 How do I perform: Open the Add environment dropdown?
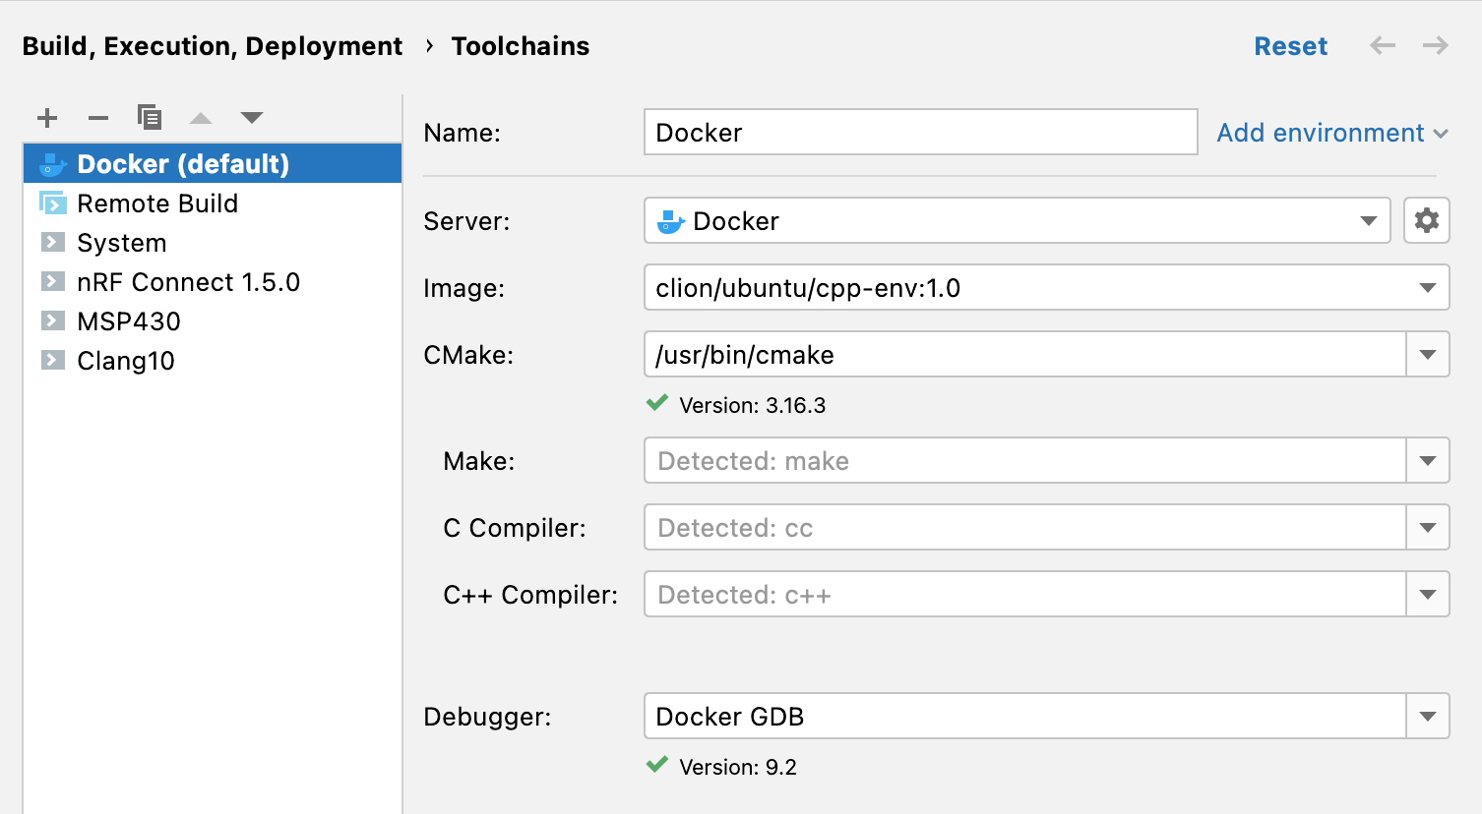(x=1330, y=133)
